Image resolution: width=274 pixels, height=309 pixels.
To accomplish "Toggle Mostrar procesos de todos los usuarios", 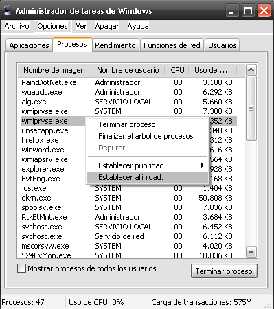I will (x=21, y=268).
